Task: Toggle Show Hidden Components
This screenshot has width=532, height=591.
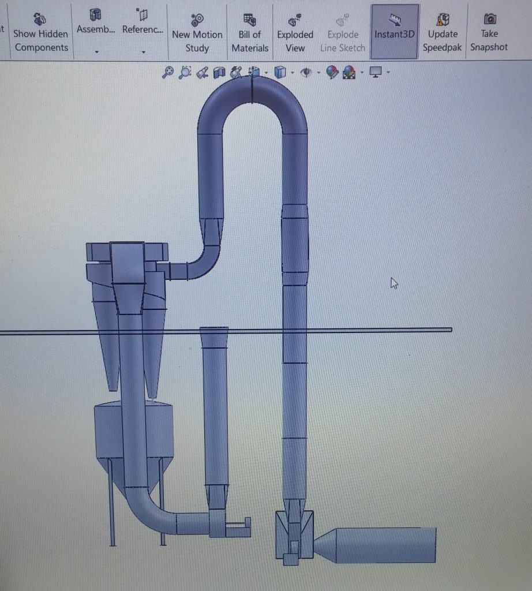Action: click(41, 32)
